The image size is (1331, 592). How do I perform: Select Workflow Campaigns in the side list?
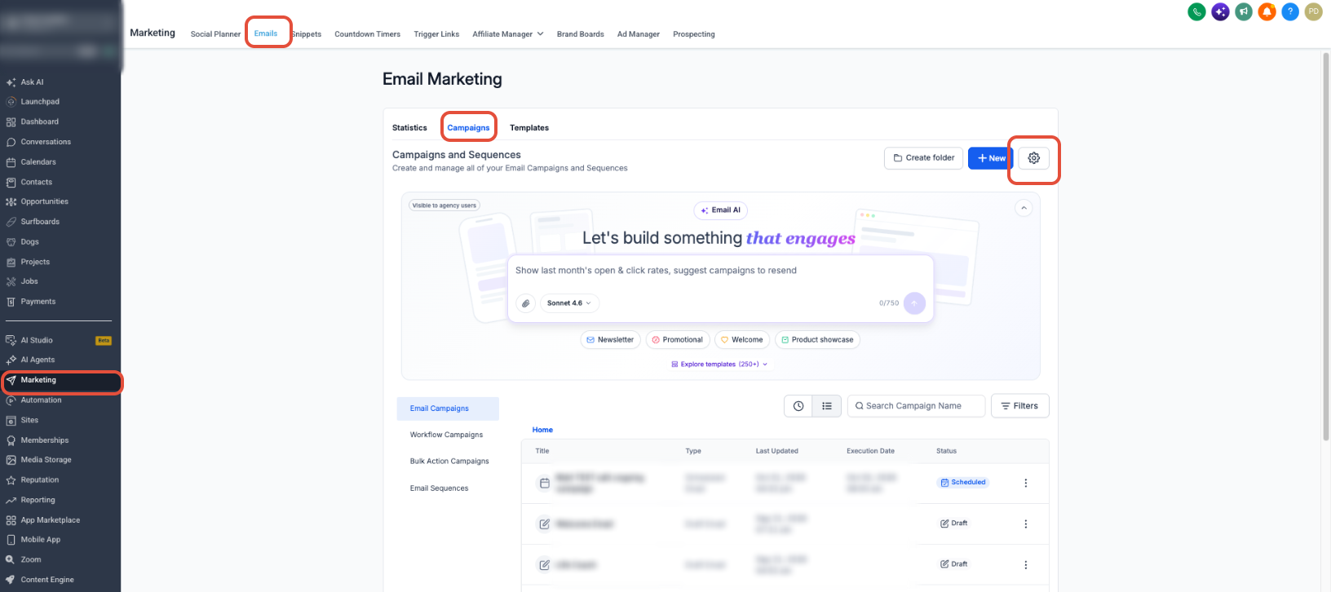point(447,435)
